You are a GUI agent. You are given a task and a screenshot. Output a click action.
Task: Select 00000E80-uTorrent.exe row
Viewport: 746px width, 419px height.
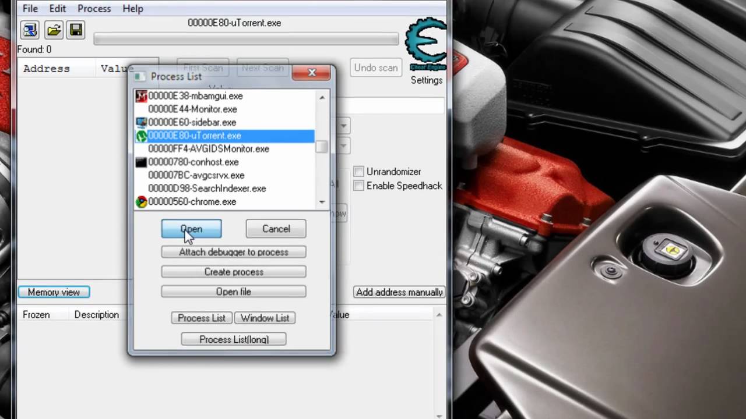tap(224, 136)
